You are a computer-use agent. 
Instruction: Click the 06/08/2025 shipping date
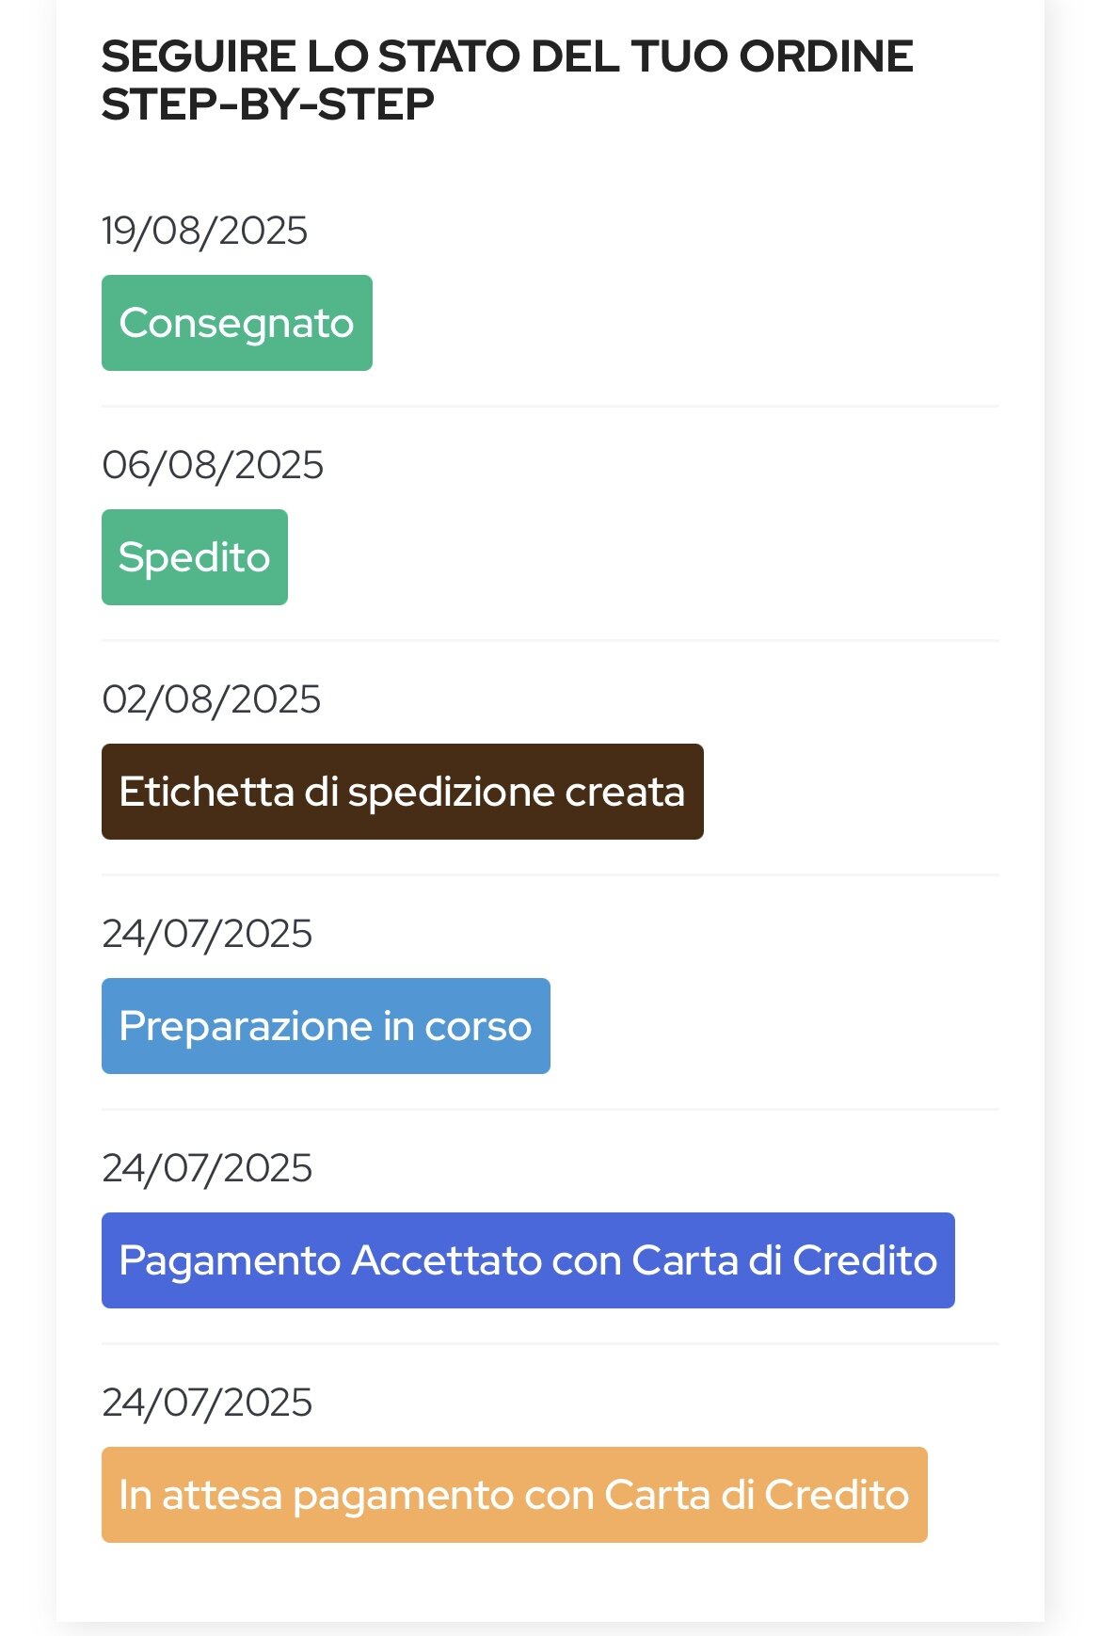click(213, 465)
